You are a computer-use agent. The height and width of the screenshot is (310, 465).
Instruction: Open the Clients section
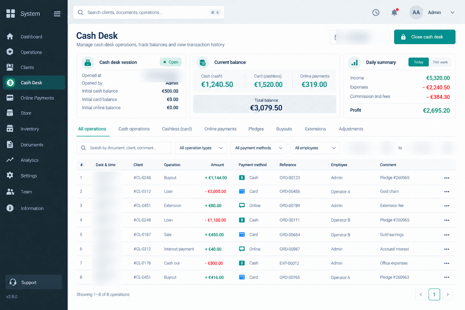(x=34, y=67)
